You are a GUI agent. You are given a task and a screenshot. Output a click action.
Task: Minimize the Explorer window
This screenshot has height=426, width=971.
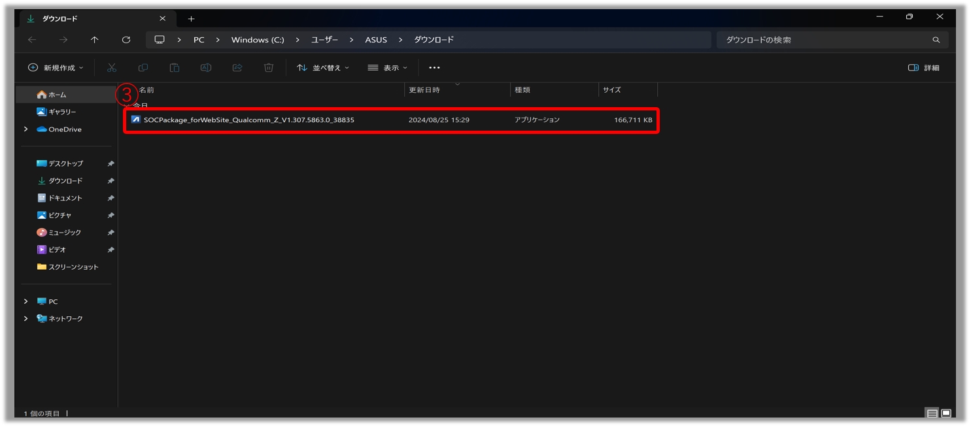(880, 17)
